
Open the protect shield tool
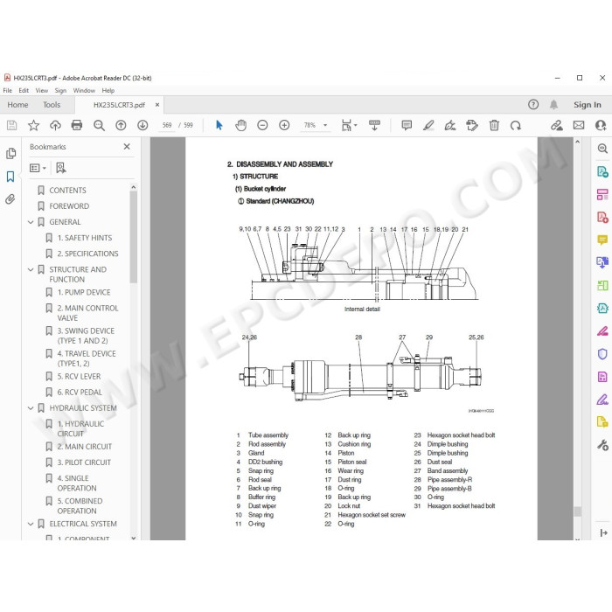coord(602,354)
